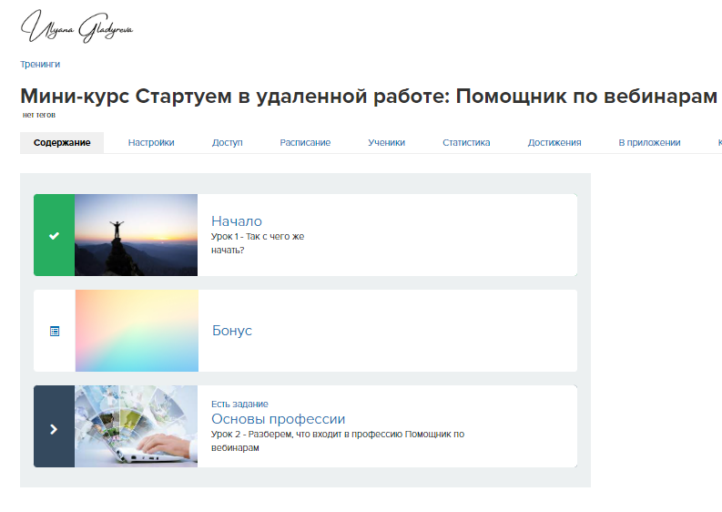Open the Достижения tab

(x=554, y=142)
